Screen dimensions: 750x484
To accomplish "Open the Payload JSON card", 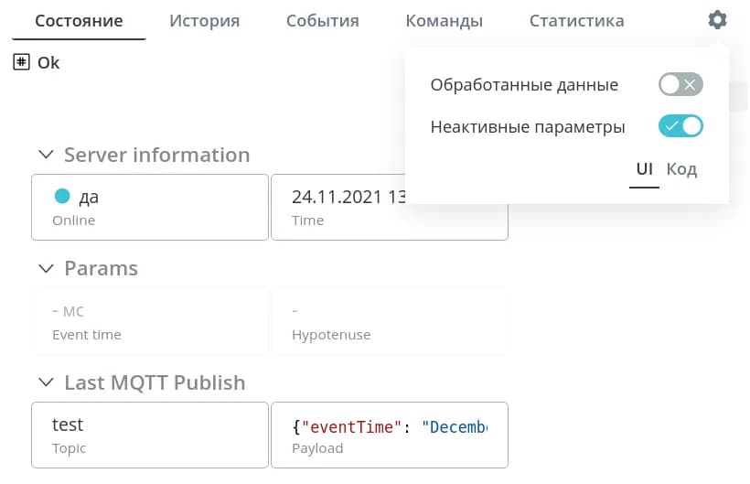I will click(389, 436).
